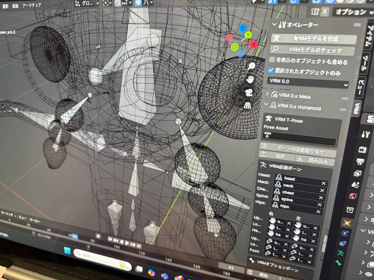374x280 pixels.
Task: Toggle the camera view icon
Action: [x=248, y=93]
